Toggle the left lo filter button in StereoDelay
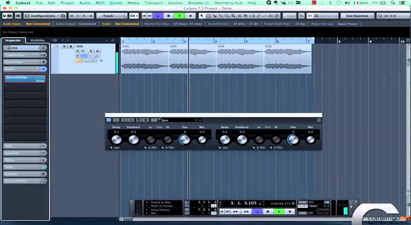Image resolution: width=411 pixels, height=225 pixels. [145, 148]
